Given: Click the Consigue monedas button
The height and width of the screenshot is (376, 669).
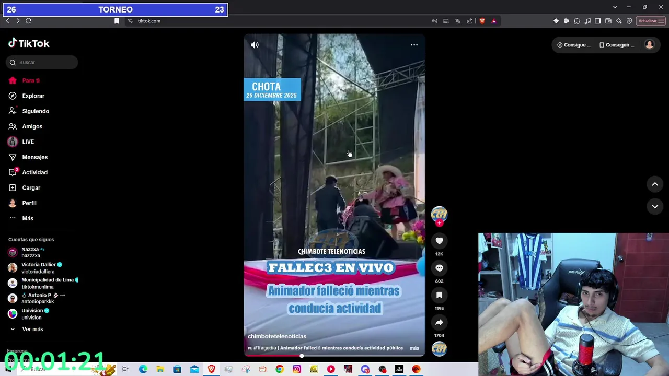Looking at the screenshot, I should click(573, 45).
